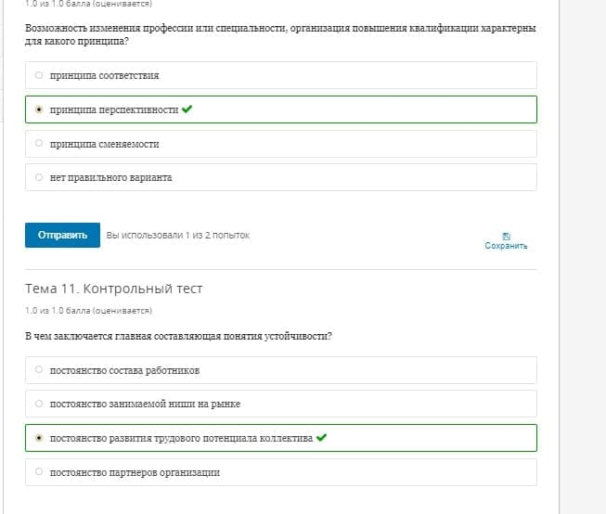This screenshot has height=514, width=606.
Task: Click the 'Сохранить' save link
Action: coord(506,246)
